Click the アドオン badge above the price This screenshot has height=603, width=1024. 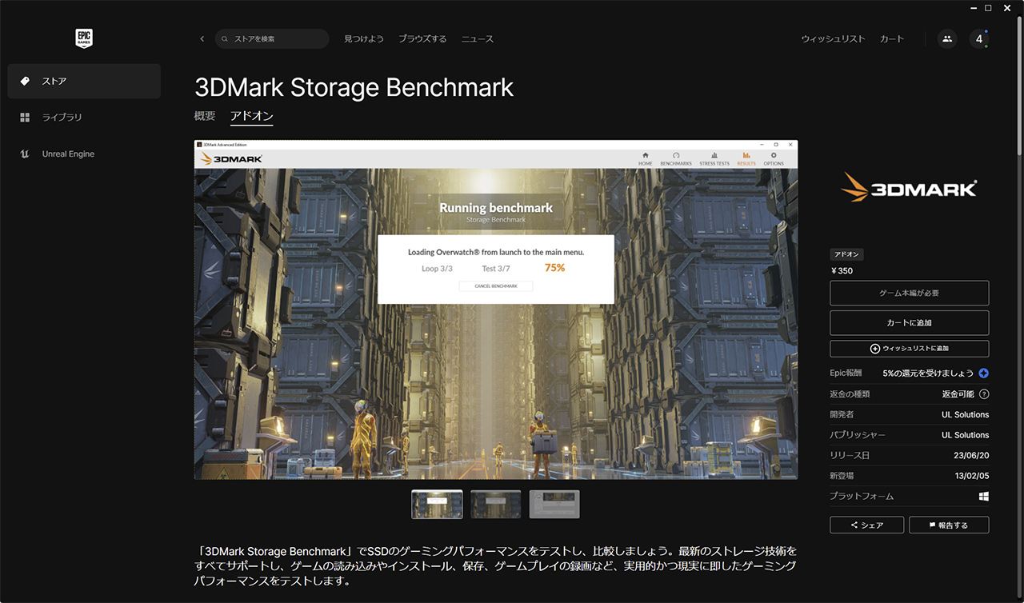point(846,254)
